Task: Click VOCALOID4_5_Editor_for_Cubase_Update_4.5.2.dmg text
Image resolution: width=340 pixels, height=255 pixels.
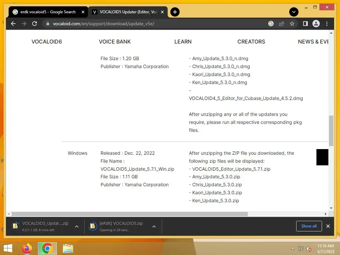Action: point(246,98)
